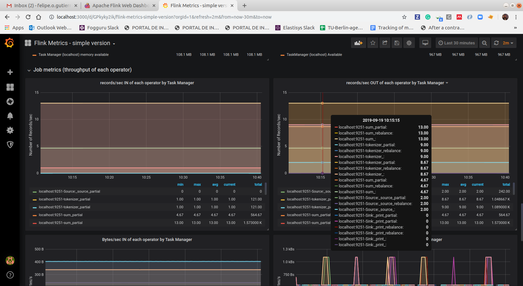The image size is (523, 286).
Task: Click the Add panel toolbar icon
Action: click(358, 43)
